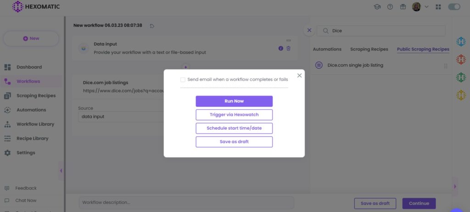The image size is (470, 212).
Task: Collapse the left sidebar arrow
Action: [61, 171]
